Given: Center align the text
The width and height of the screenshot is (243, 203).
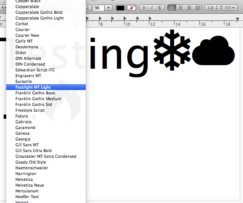Looking at the screenshot, I should (x=180, y=8).
